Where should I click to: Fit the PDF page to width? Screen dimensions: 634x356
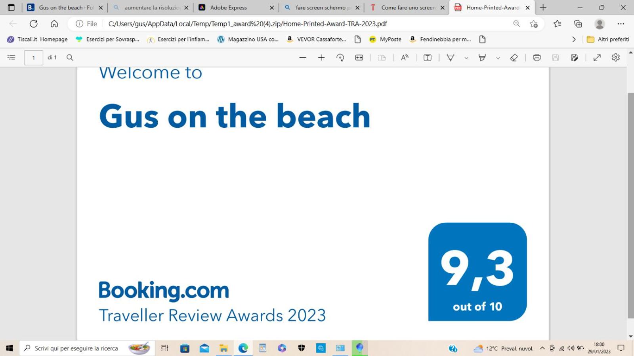coord(359,58)
